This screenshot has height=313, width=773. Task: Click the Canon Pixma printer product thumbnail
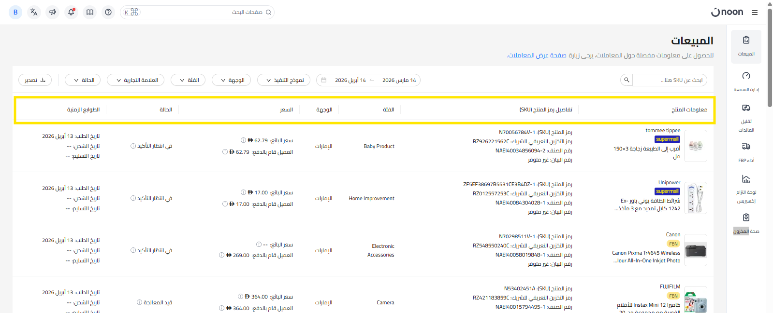[x=696, y=250]
